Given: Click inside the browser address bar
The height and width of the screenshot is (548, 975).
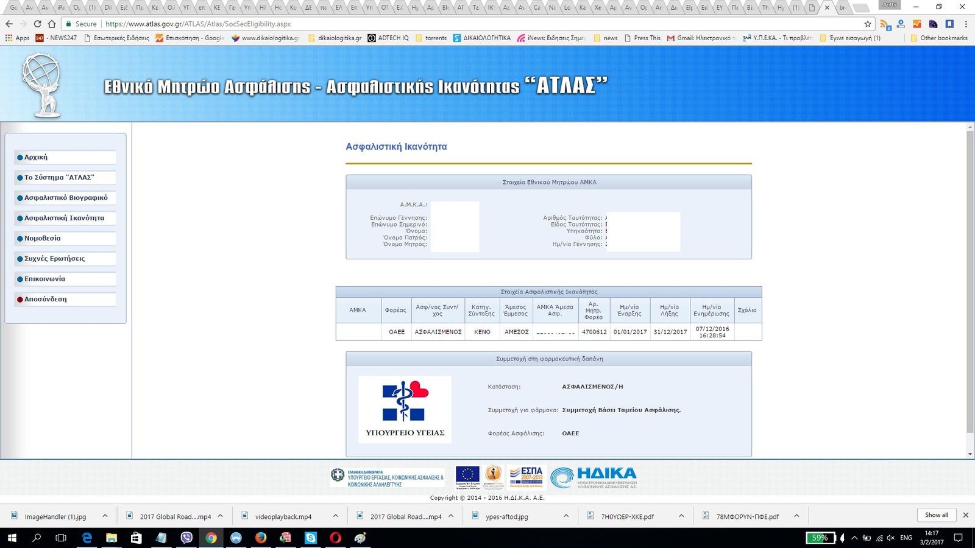Looking at the screenshot, I should click(427, 24).
